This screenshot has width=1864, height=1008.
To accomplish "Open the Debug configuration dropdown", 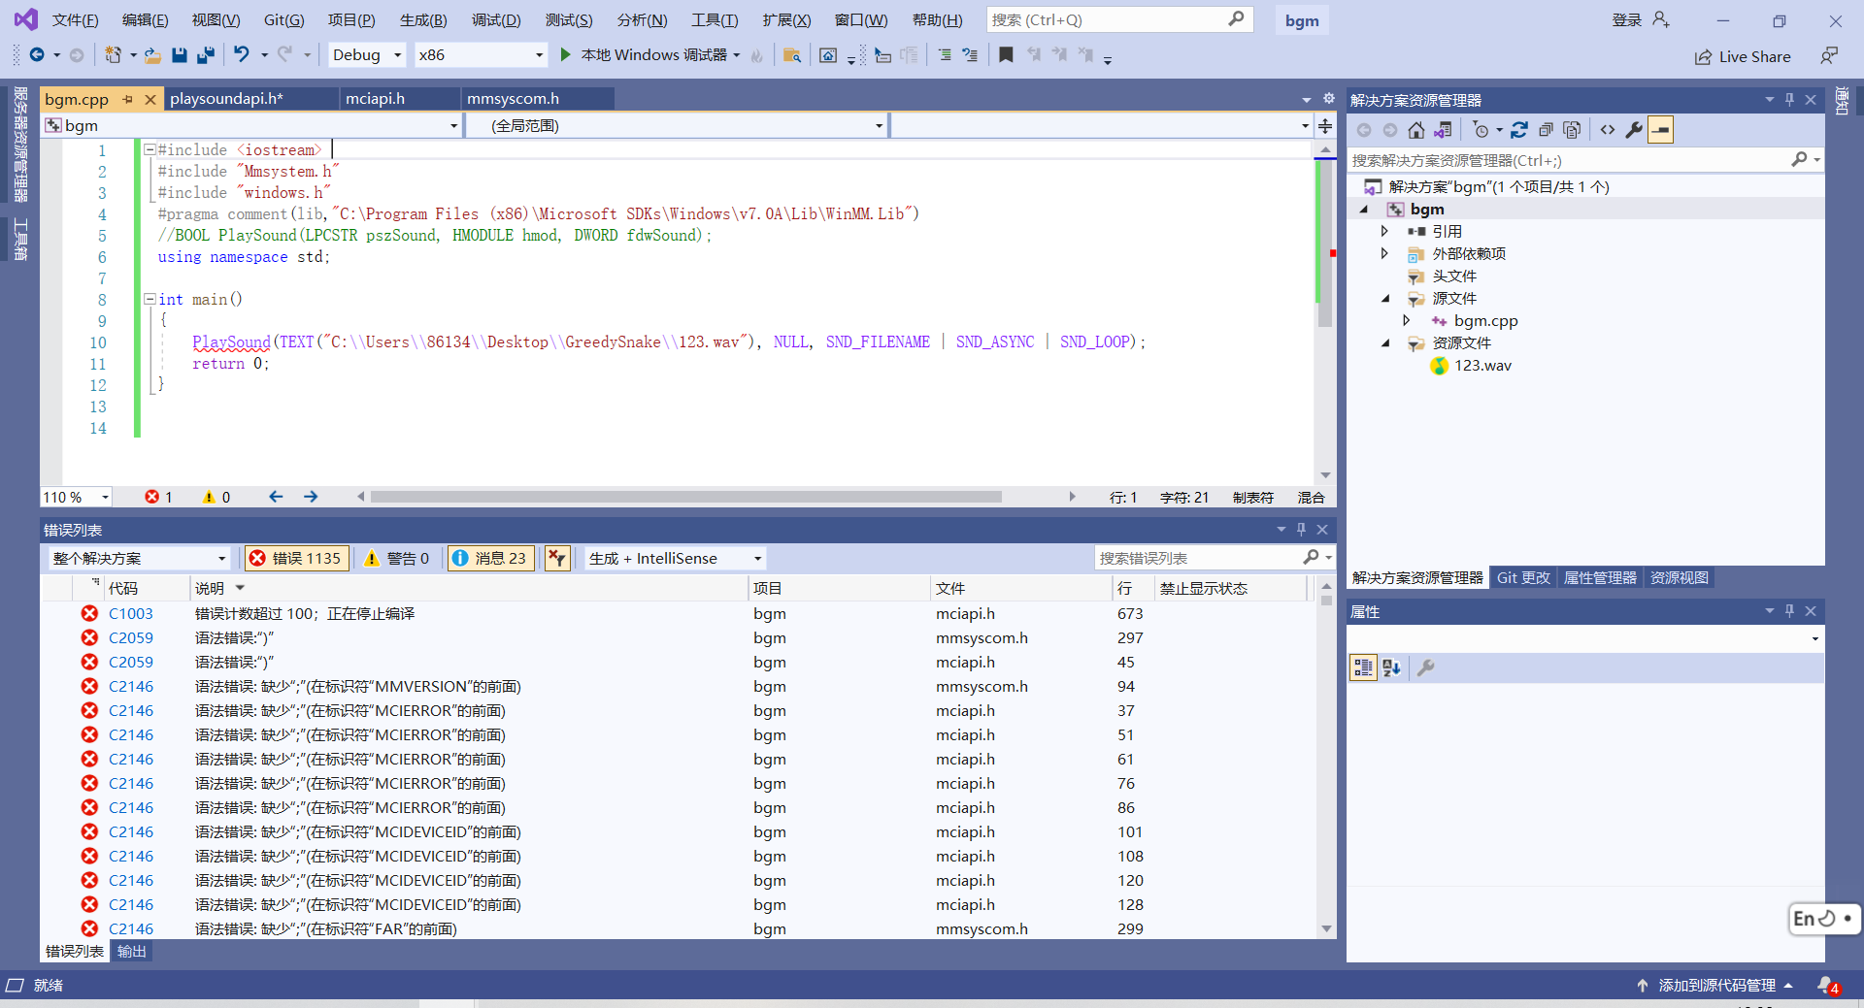I will tap(366, 55).
